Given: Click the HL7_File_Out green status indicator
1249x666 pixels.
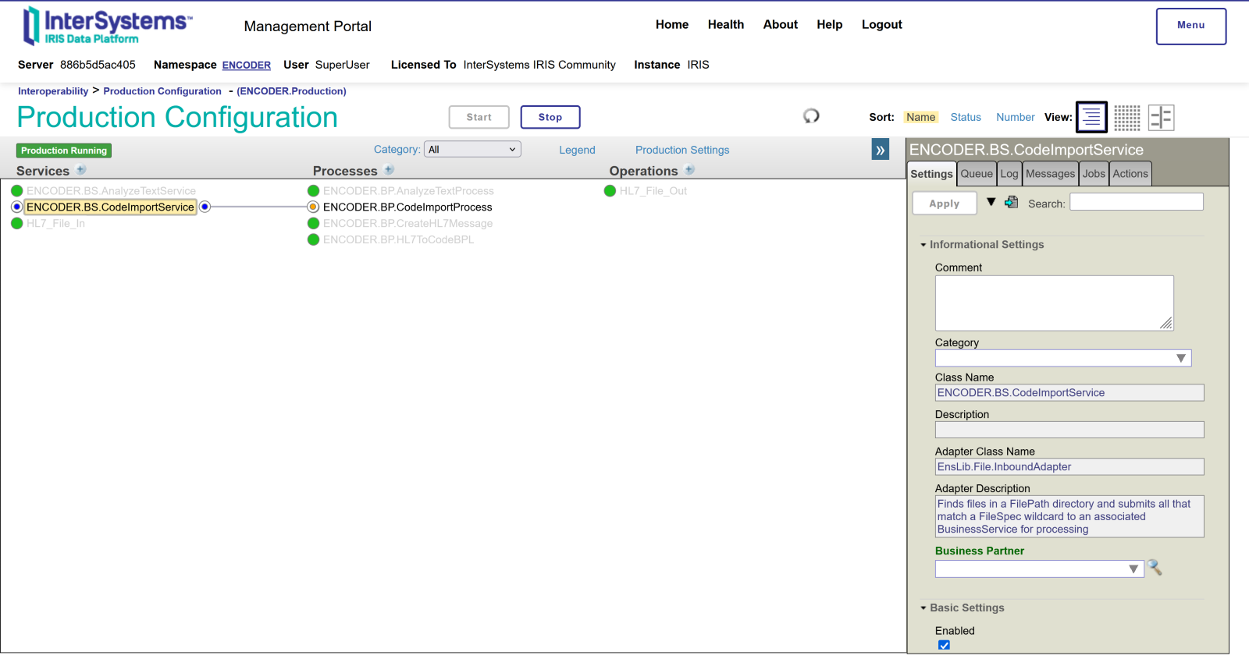Looking at the screenshot, I should [x=610, y=191].
